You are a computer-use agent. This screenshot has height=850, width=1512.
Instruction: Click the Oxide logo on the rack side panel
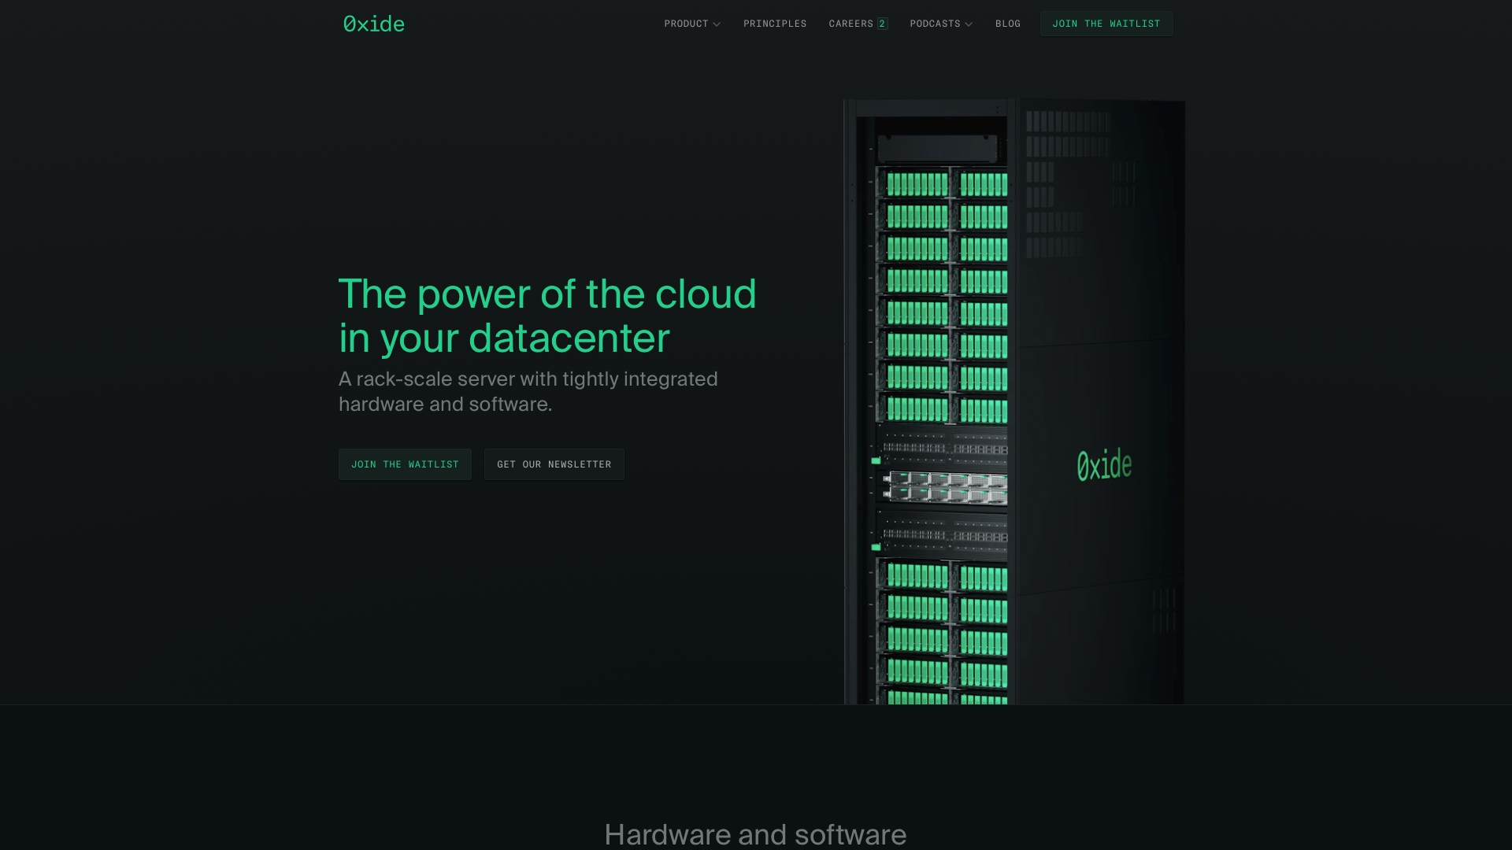click(x=1104, y=465)
